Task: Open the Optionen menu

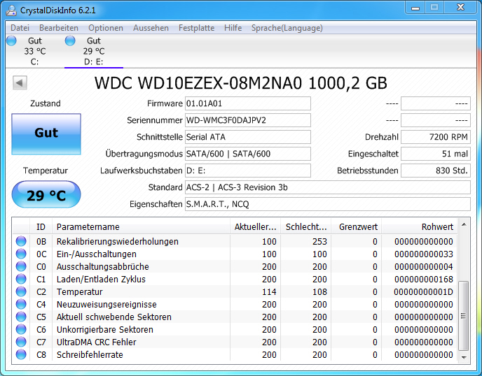Action: (x=106, y=28)
